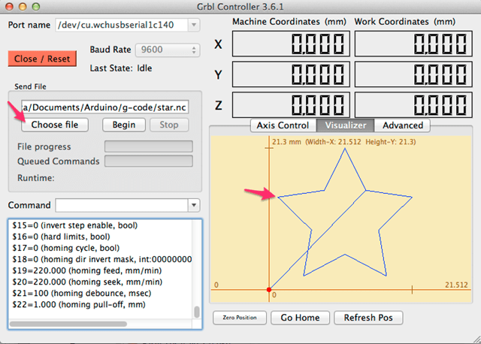Click into the Command input field

122,205
